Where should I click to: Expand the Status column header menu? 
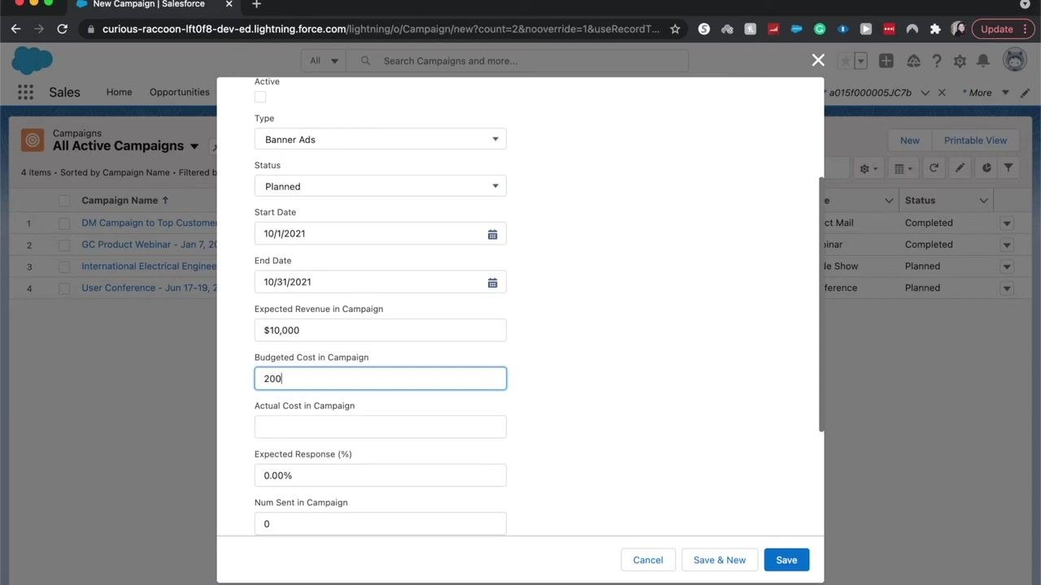pos(983,201)
